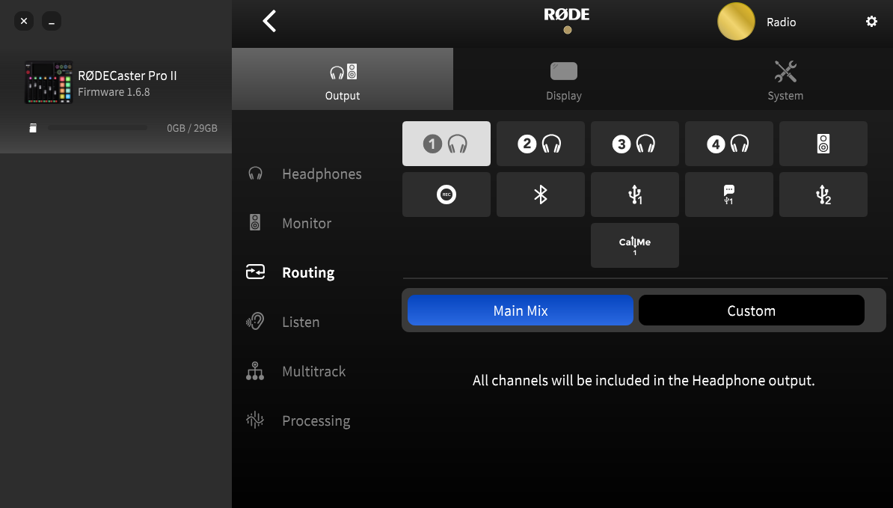
Task: Go to the Multitrack section
Action: tap(313, 372)
